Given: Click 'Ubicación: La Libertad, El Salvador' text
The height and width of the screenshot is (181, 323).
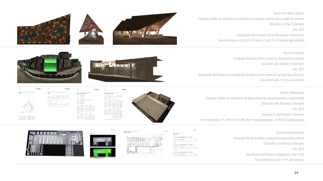Looking at the screenshot, I should pyautogui.click(x=284, y=144).
